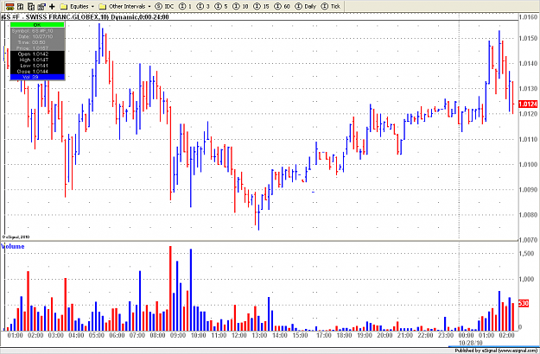Click the 1.0080 price axis label
This screenshot has width=540, height=354.
(528, 215)
